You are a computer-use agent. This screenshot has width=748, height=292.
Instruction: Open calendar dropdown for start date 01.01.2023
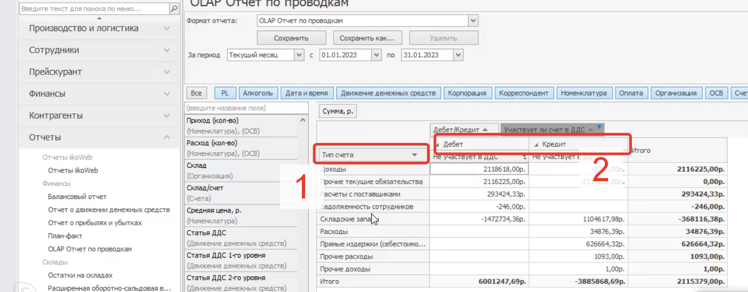coord(377,55)
